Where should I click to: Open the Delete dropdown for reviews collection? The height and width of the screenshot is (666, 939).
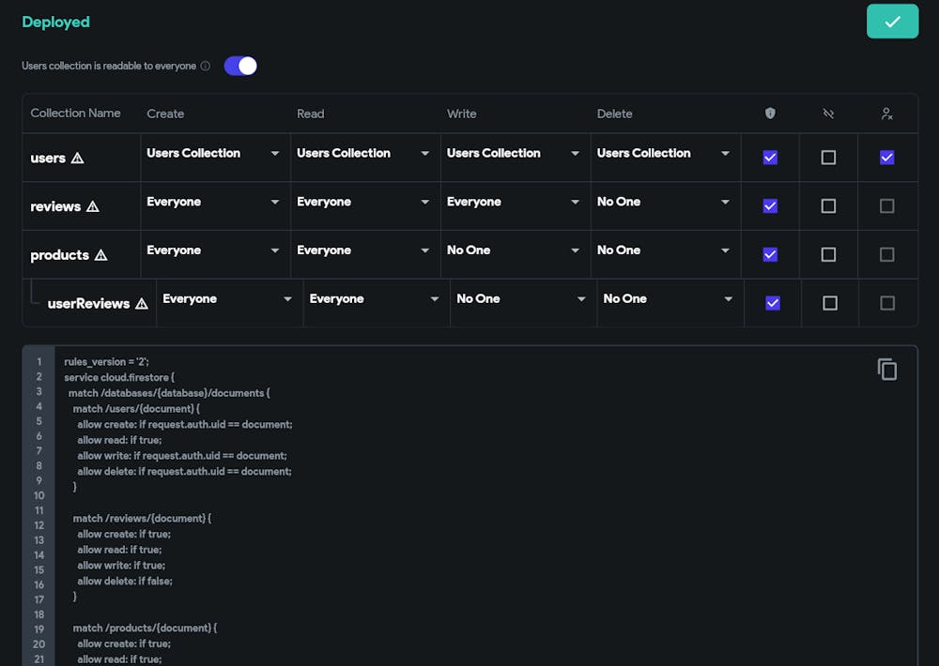click(663, 203)
